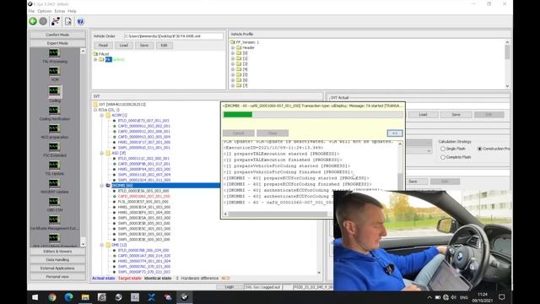Click the Vehicle Order file path field

tap(174, 36)
